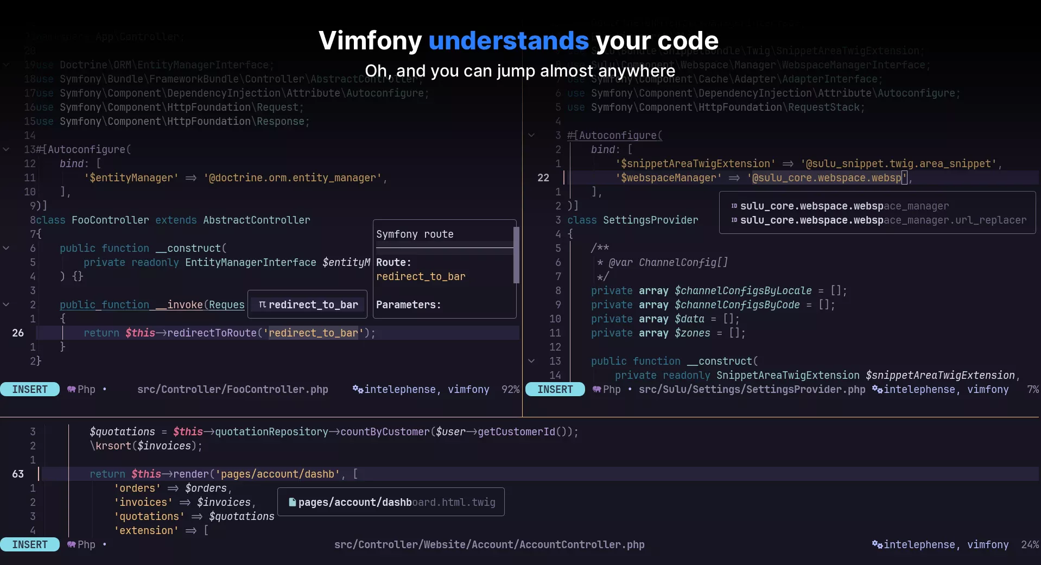1041x565 pixels.
Task: Collapse the Autoconfigure fold in SettingsProvider
Action: point(531,135)
